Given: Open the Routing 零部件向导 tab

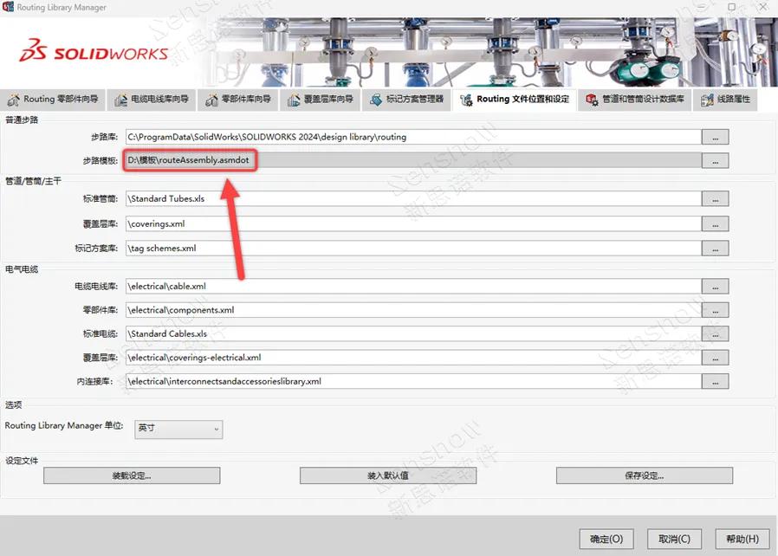Looking at the screenshot, I should click(52, 100).
